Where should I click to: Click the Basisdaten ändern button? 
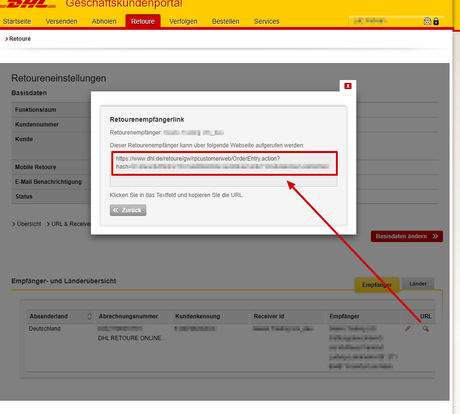coord(407,236)
